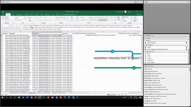The image size is (191, 107).
Task: Click the Share panel fullscreen icon
Action: pyautogui.click(x=141, y=2)
